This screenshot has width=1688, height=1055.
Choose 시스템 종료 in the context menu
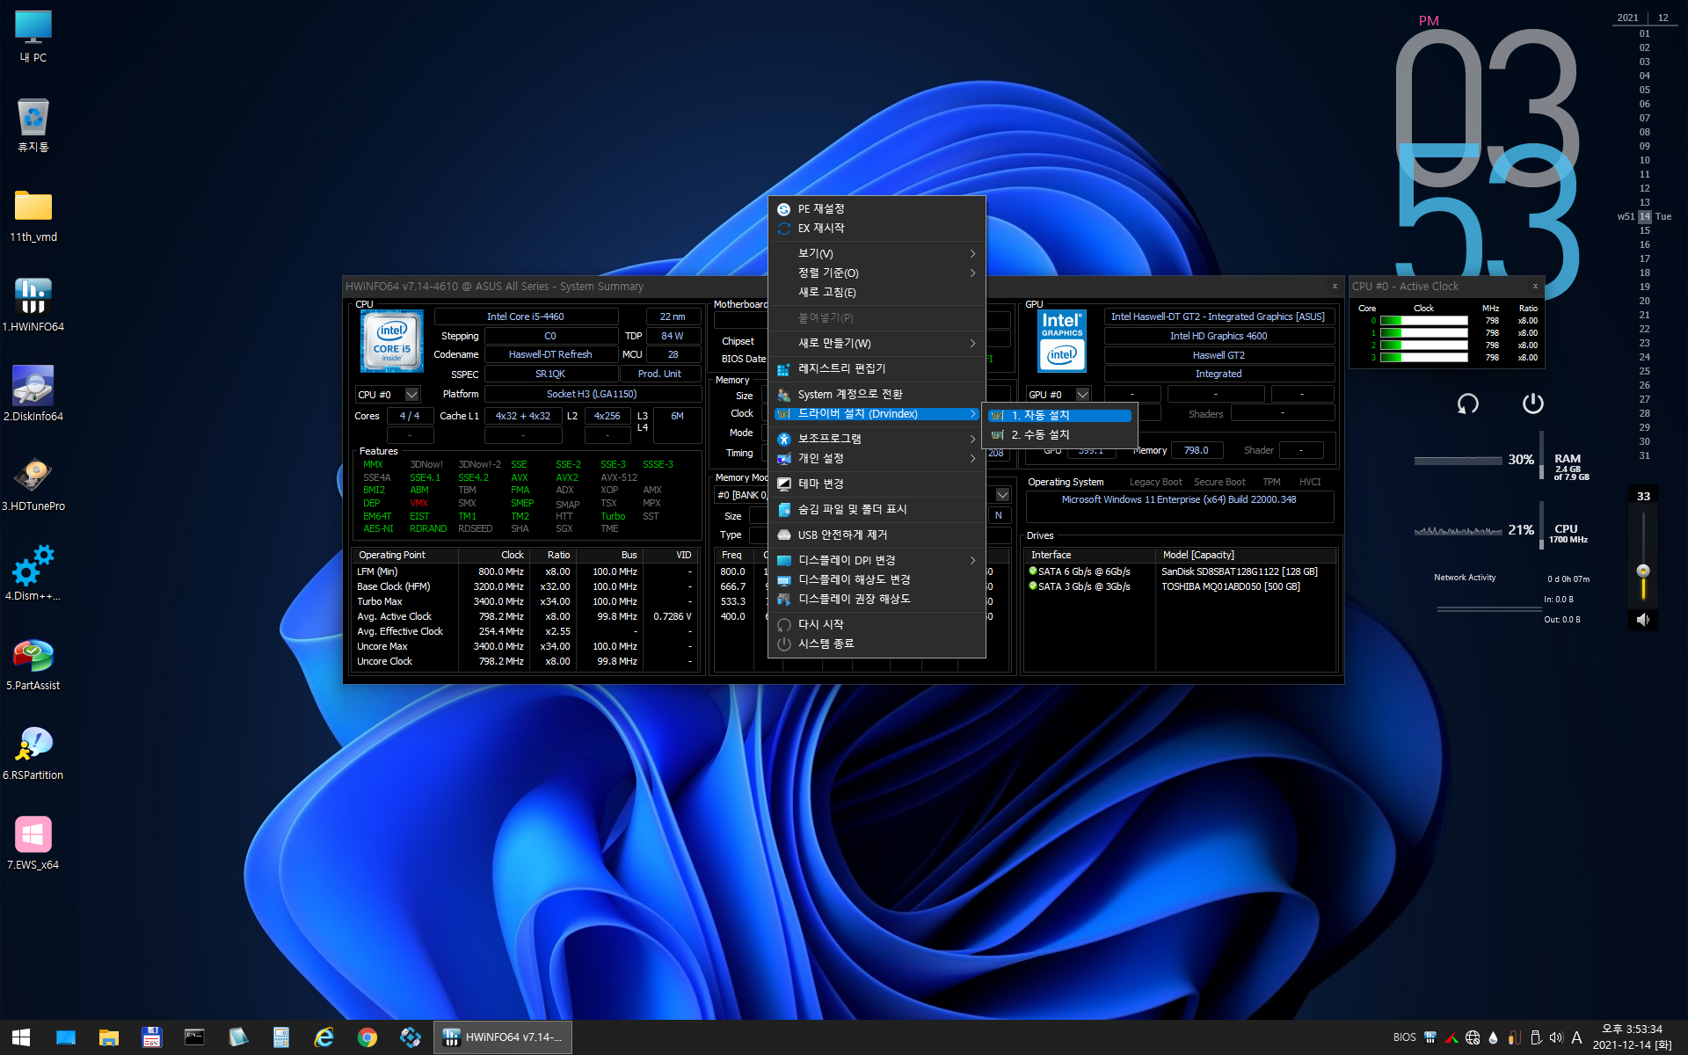877,644
